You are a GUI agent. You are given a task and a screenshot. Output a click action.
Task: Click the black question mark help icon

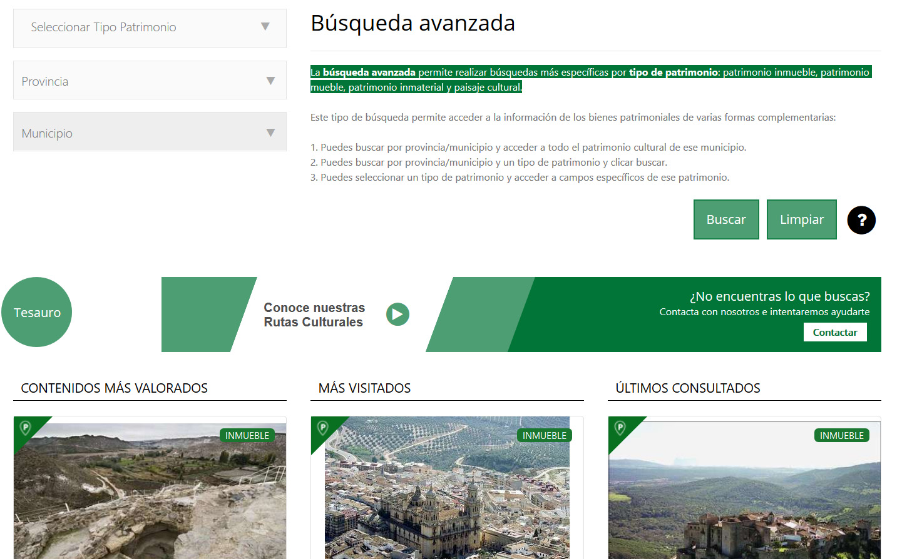pyautogui.click(x=861, y=220)
